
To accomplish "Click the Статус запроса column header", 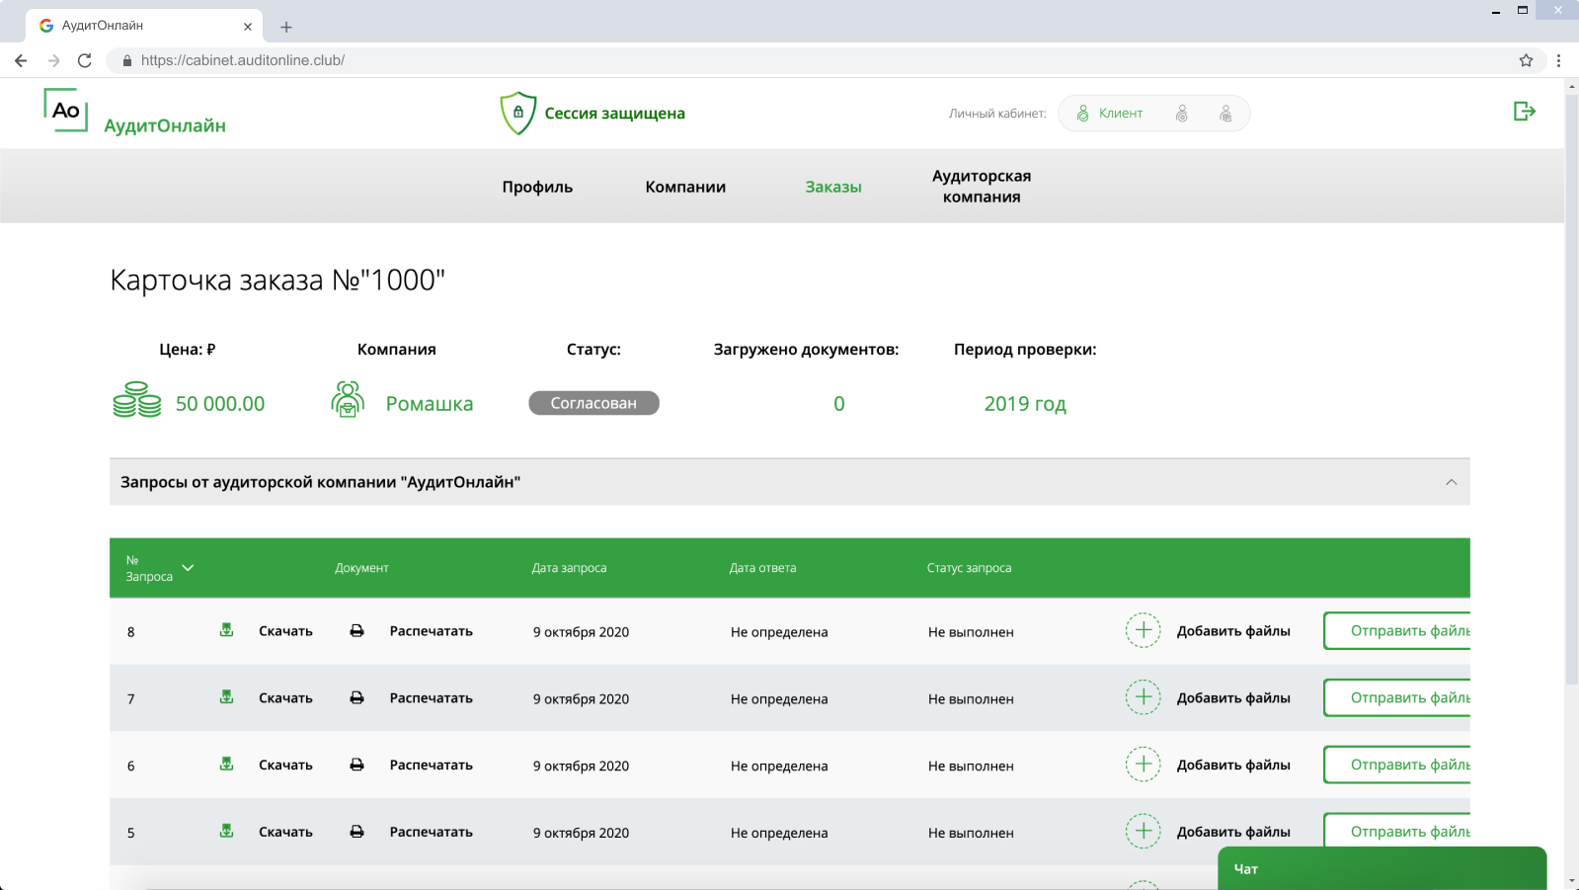I will click(969, 568).
